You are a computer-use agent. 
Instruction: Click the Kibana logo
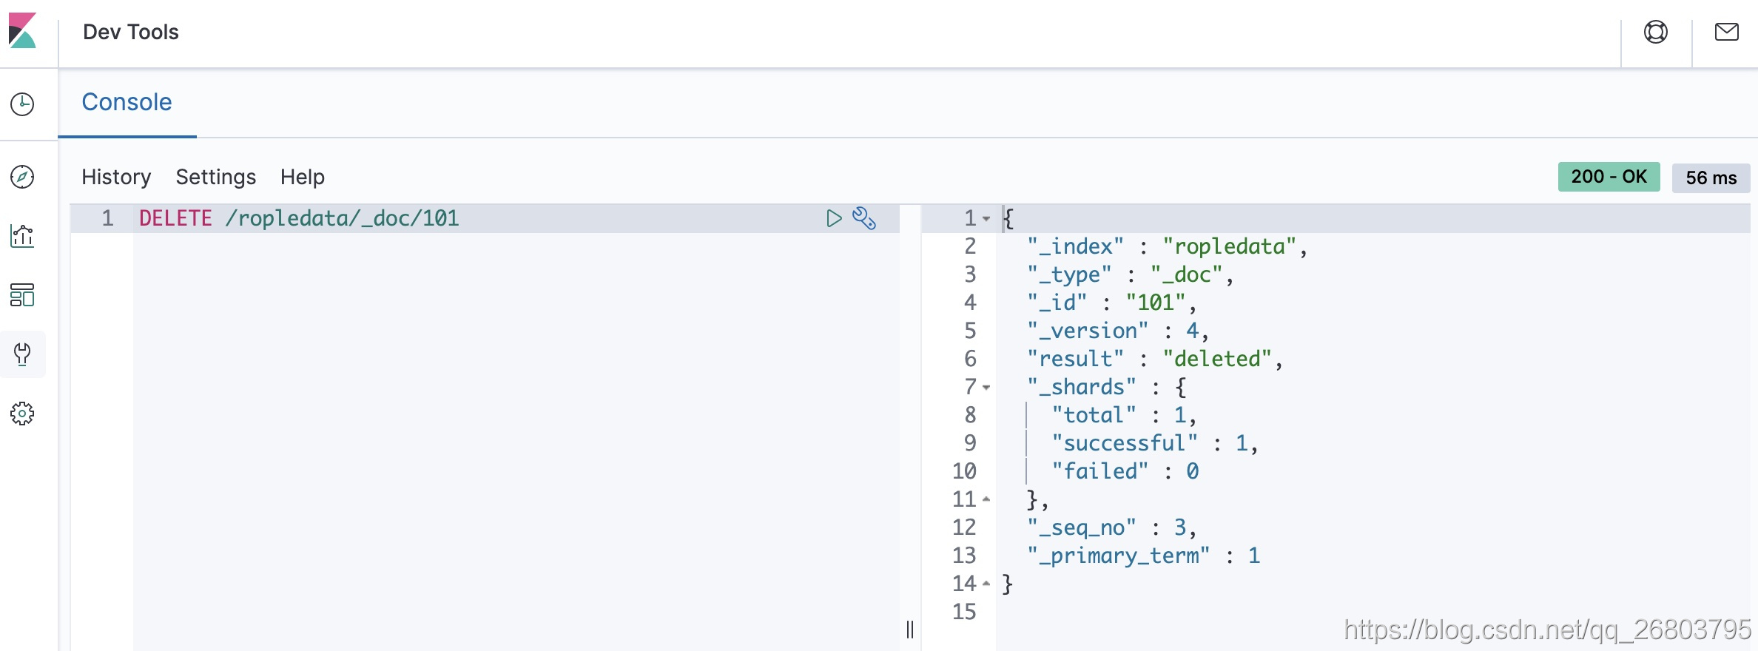coord(22,31)
